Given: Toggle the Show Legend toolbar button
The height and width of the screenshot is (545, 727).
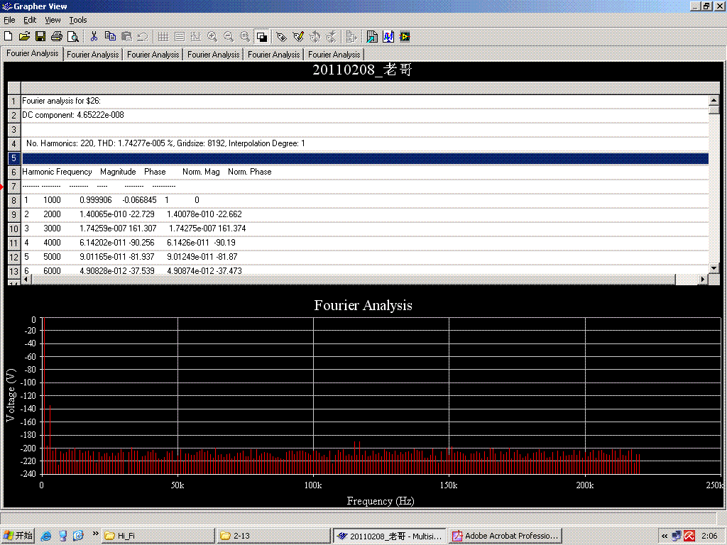Looking at the screenshot, I should (180, 36).
